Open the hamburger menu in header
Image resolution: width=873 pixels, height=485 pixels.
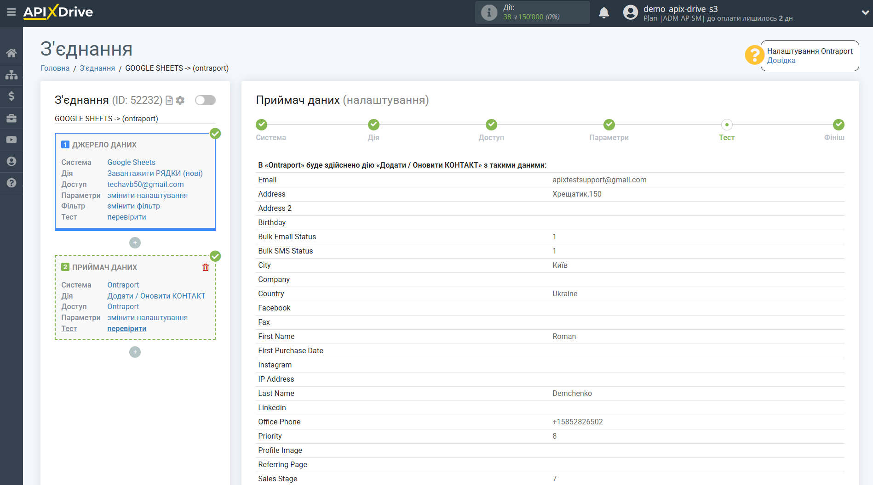pos(11,12)
